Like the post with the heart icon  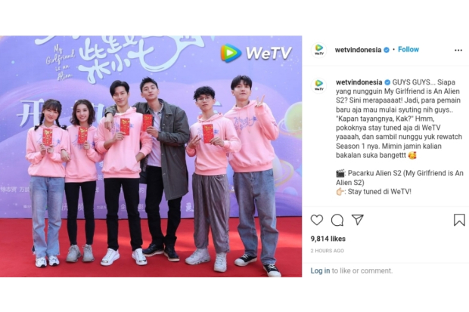[x=317, y=220]
